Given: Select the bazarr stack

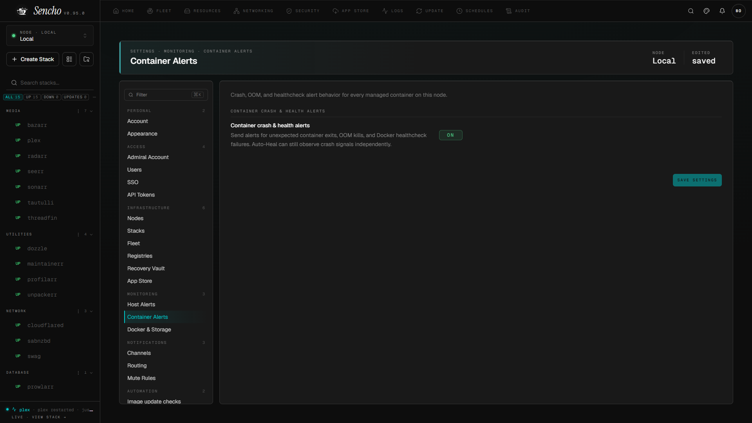Looking at the screenshot, I should point(50,125).
